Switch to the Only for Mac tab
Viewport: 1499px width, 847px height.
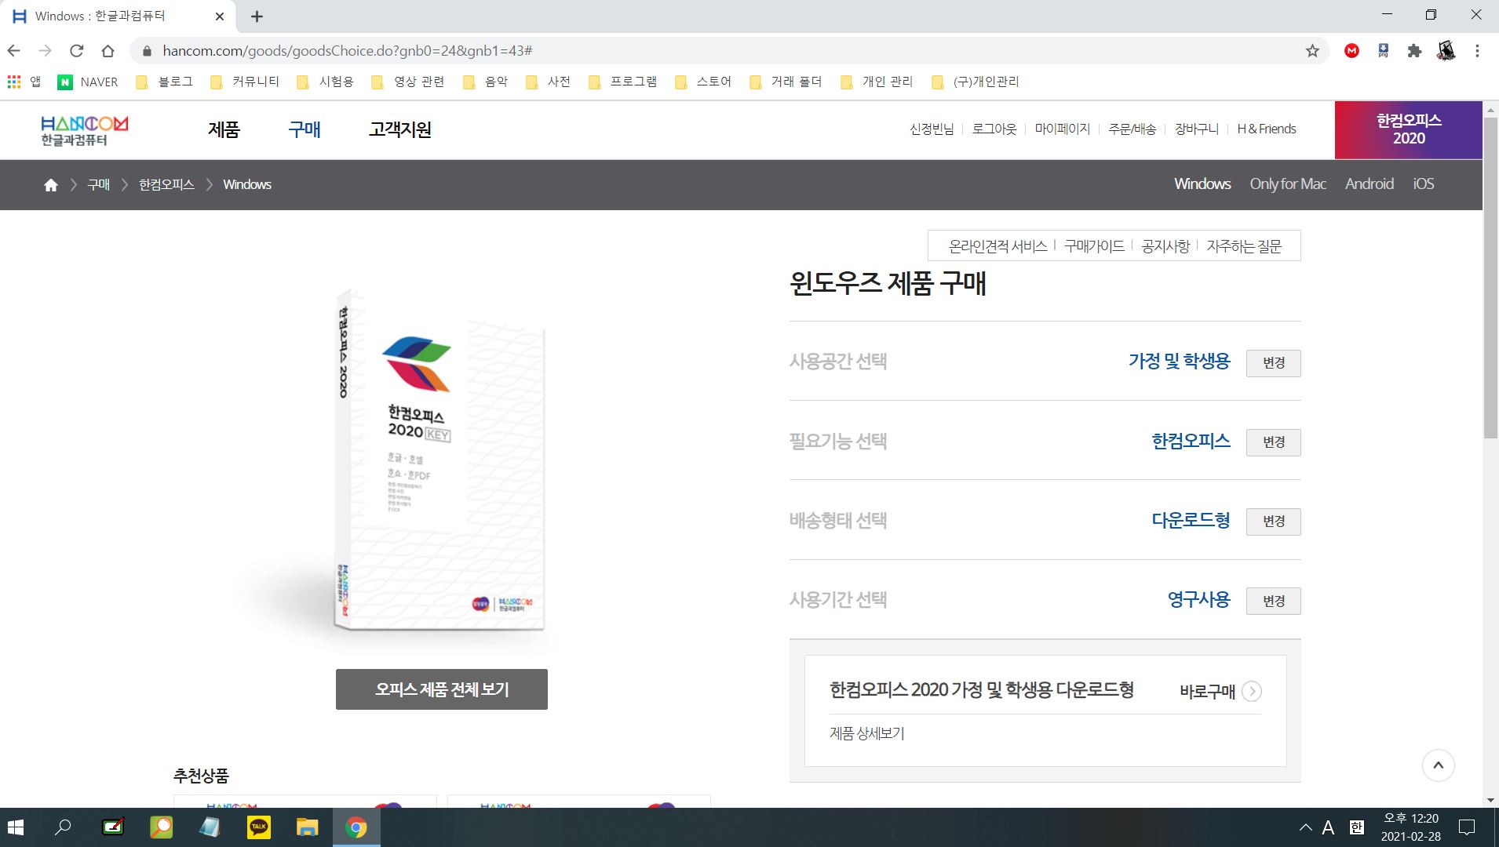click(1288, 184)
